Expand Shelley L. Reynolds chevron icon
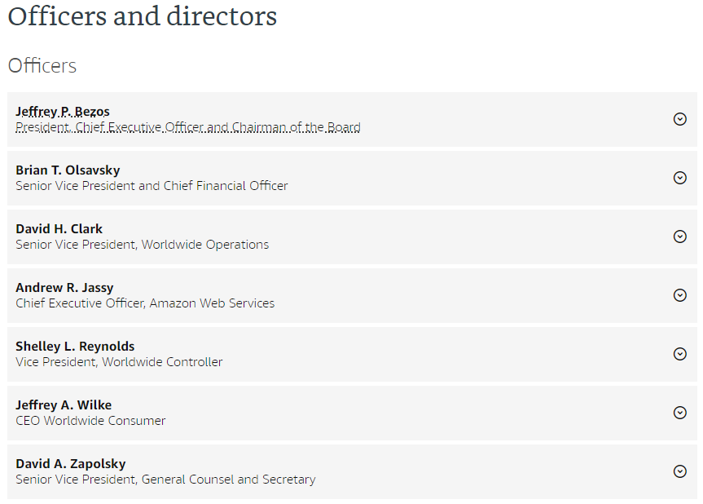This screenshot has height=504, width=703. coord(679,354)
